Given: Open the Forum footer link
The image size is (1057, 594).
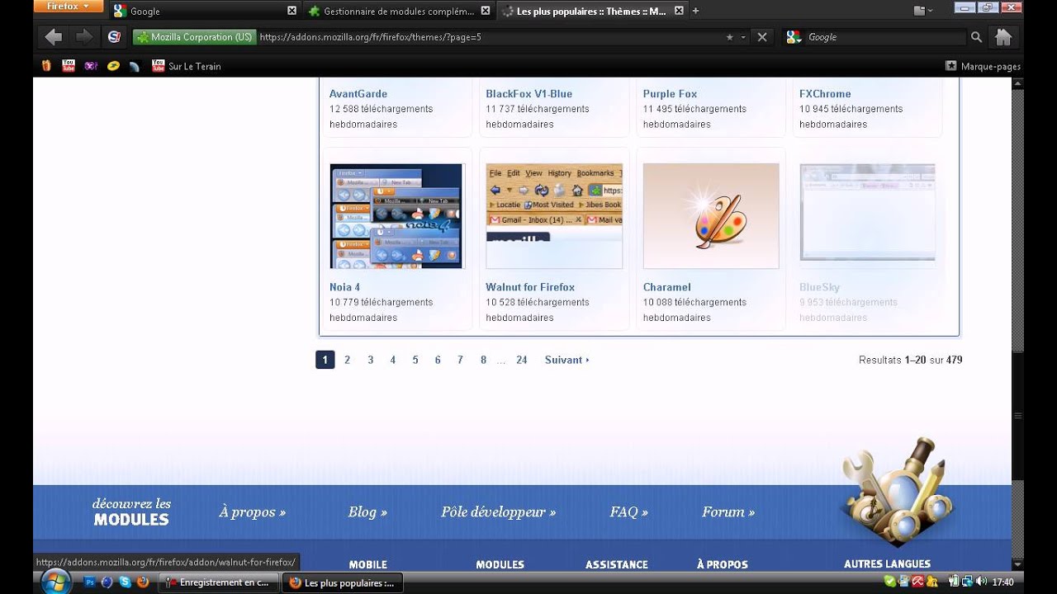Looking at the screenshot, I should 728,512.
